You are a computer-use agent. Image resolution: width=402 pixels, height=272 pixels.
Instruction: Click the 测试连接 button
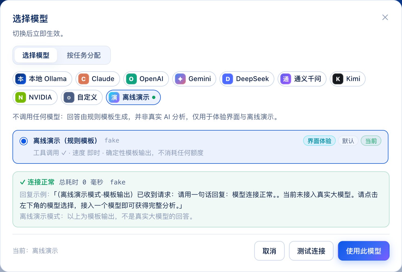[x=311, y=251]
